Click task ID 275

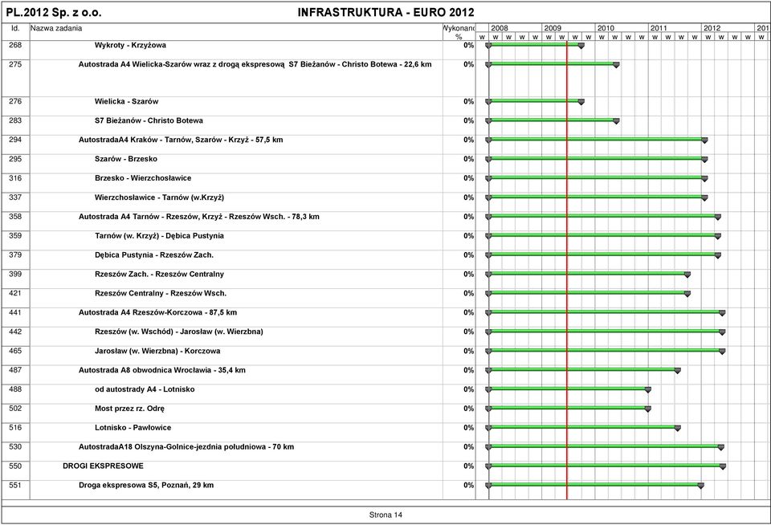pyautogui.click(x=15, y=64)
